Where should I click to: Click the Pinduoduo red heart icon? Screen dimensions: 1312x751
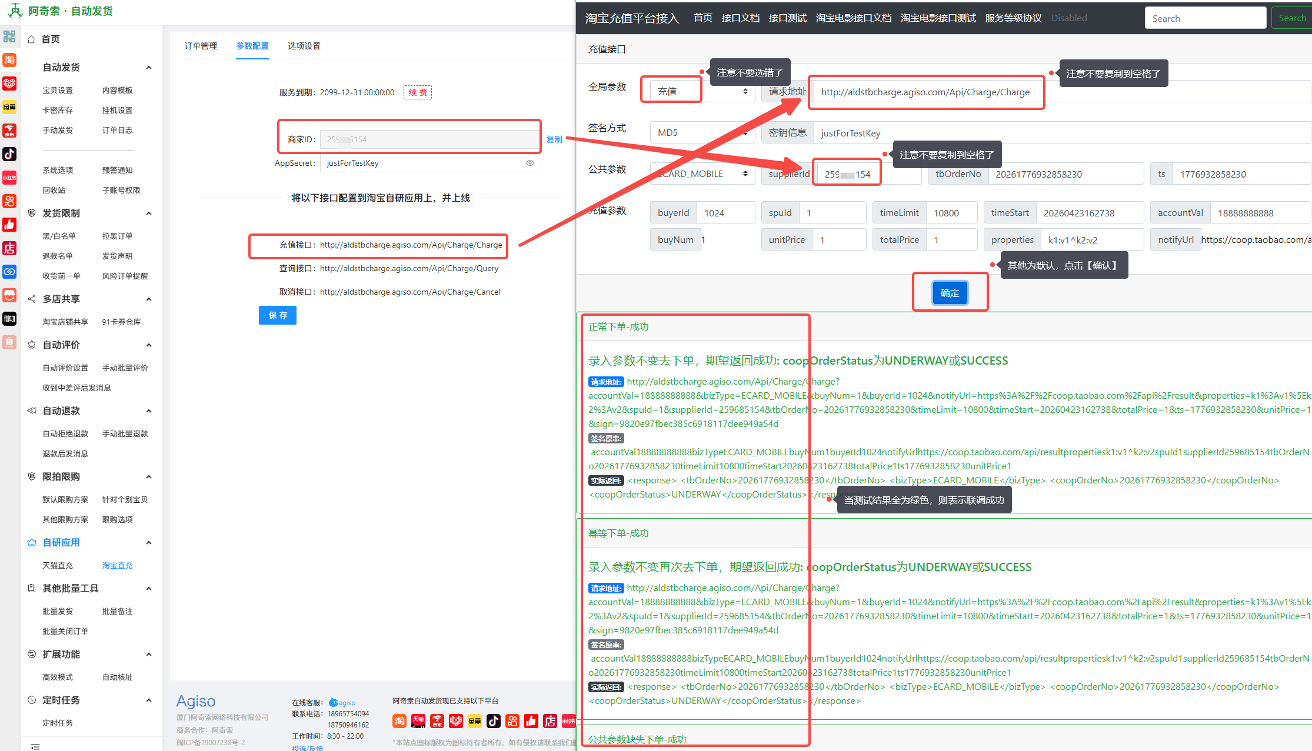pos(9,84)
